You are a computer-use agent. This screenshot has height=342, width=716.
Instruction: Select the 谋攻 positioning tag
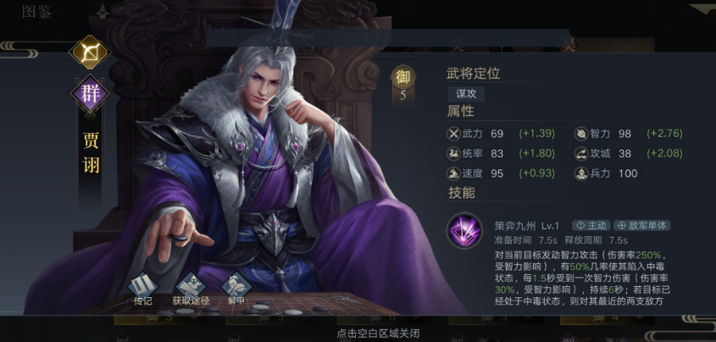pyautogui.click(x=466, y=94)
